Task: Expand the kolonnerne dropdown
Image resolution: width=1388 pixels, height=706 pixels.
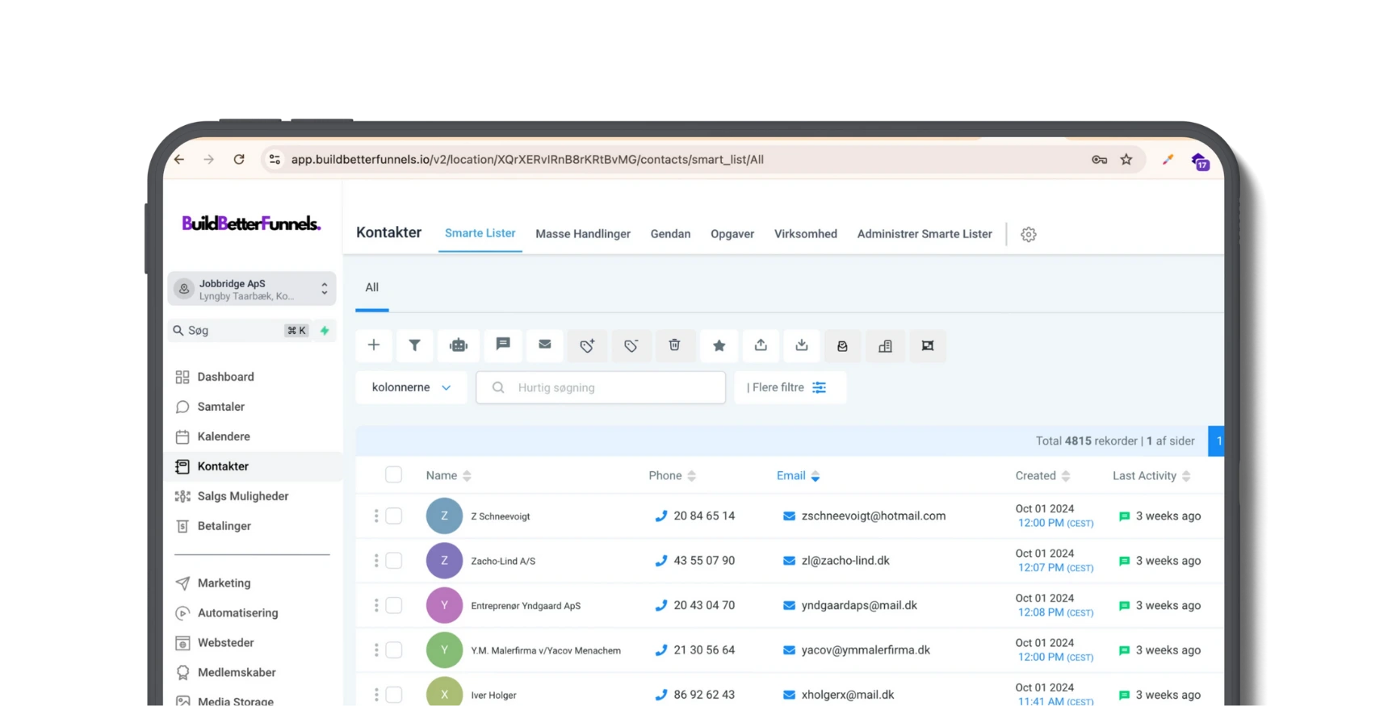Action: click(x=411, y=387)
